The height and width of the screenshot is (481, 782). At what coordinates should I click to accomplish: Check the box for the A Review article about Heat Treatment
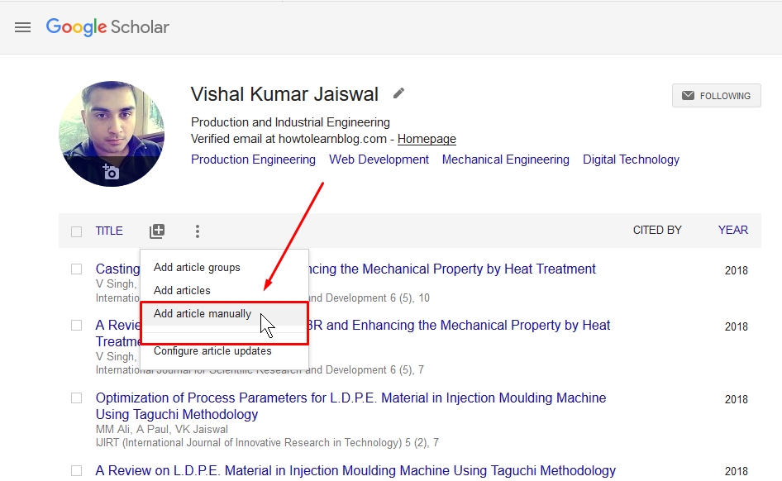tap(76, 326)
